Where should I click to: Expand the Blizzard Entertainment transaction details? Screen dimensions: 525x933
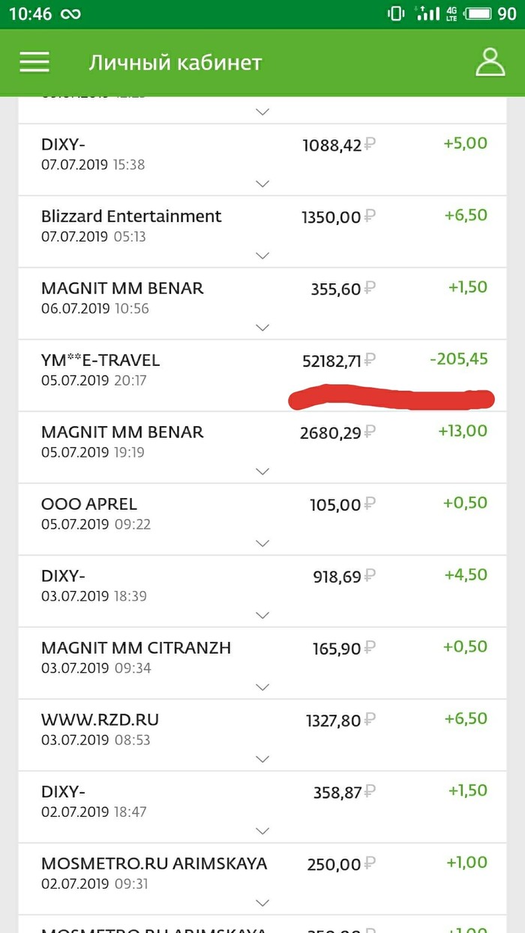pyautogui.click(x=262, y=255)
